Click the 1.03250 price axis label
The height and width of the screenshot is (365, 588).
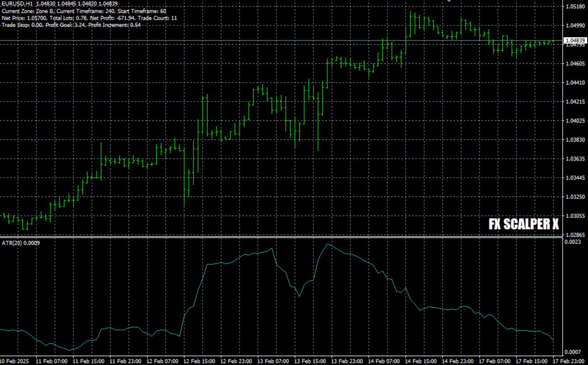[576, 197]
